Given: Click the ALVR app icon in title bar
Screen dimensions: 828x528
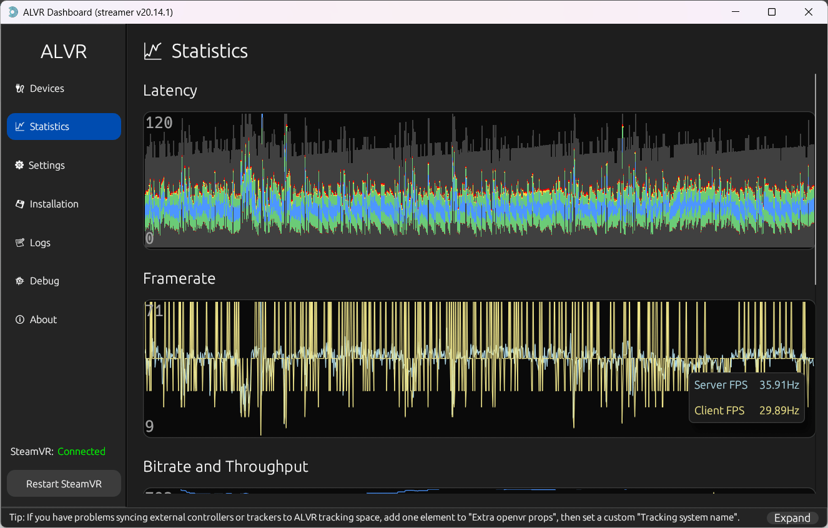Looking at the screenshot, I should 12,12.
